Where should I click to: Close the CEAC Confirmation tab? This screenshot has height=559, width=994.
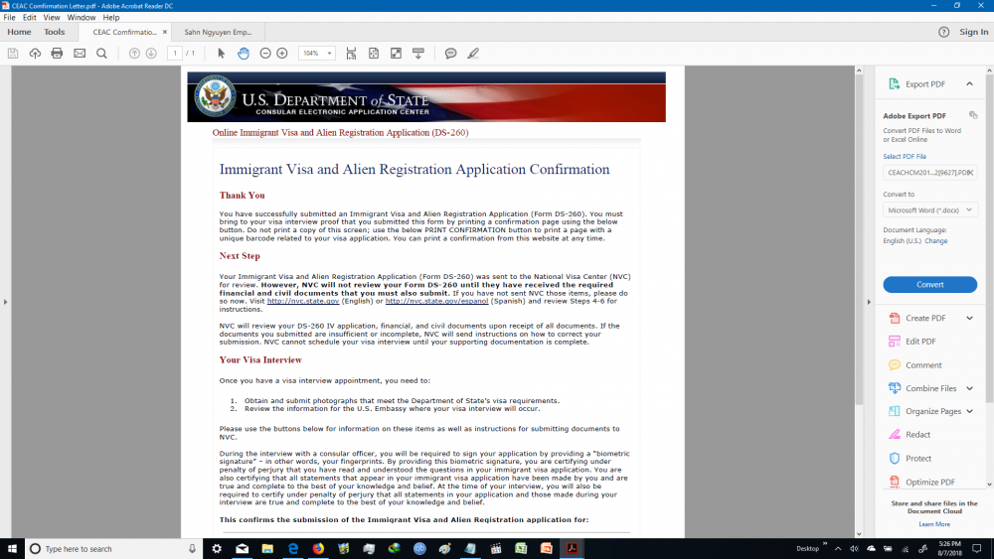click(x=165, y=32)
